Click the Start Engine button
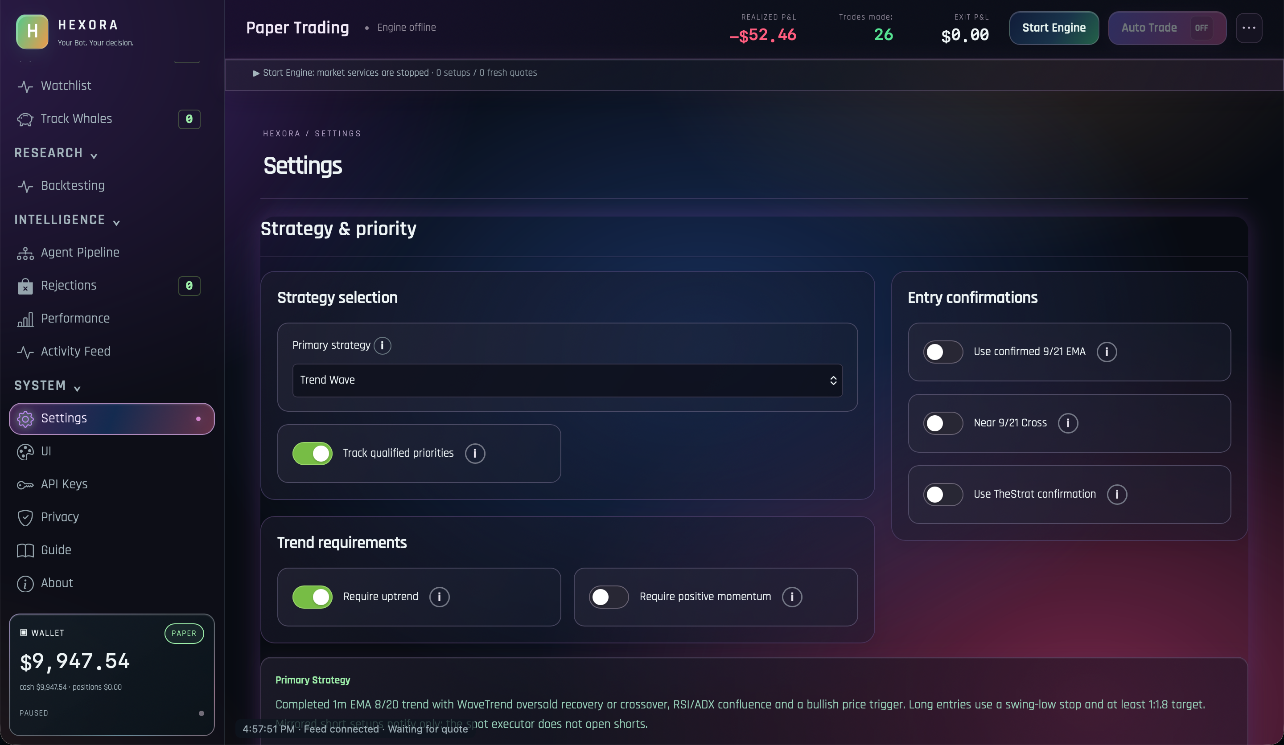This screenshot has width=1284, height=745. (x=1054, y=28)
